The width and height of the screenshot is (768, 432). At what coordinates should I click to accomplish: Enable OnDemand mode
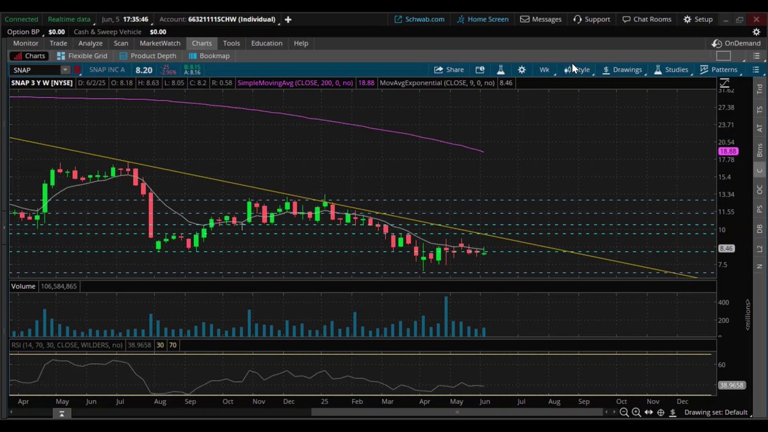737,43
